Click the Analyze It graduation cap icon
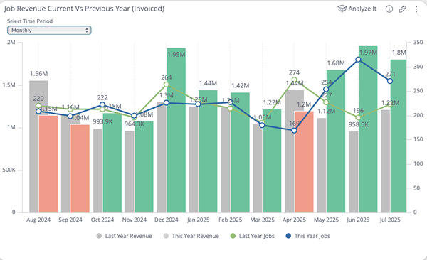Viewport: 427px width, 260px height. click(342, 9)
